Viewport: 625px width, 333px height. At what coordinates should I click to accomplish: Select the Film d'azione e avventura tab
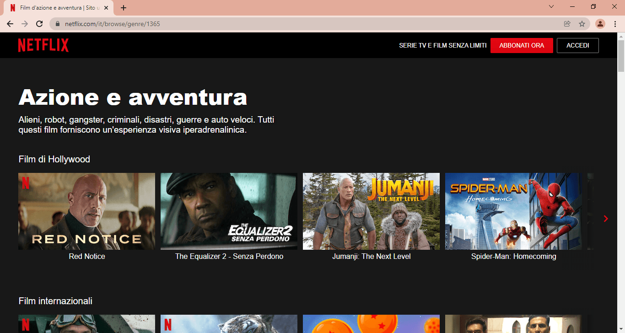coord(59,8)
